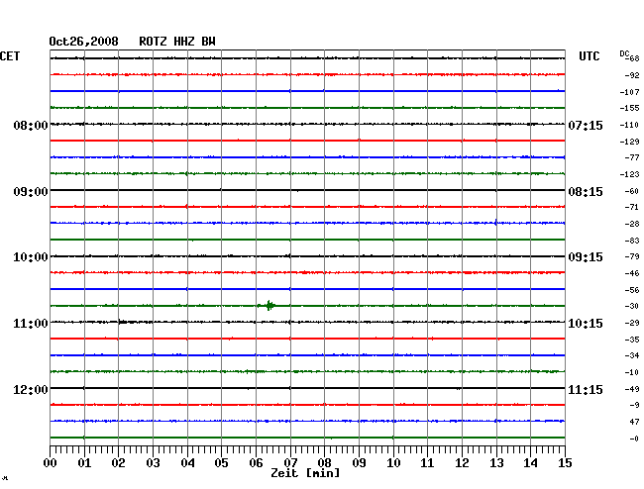Image resolution: width=644 pixels, height=489 pixels.
Task: Click the DC offset value "47"
Action: click(x=634, y=422)
